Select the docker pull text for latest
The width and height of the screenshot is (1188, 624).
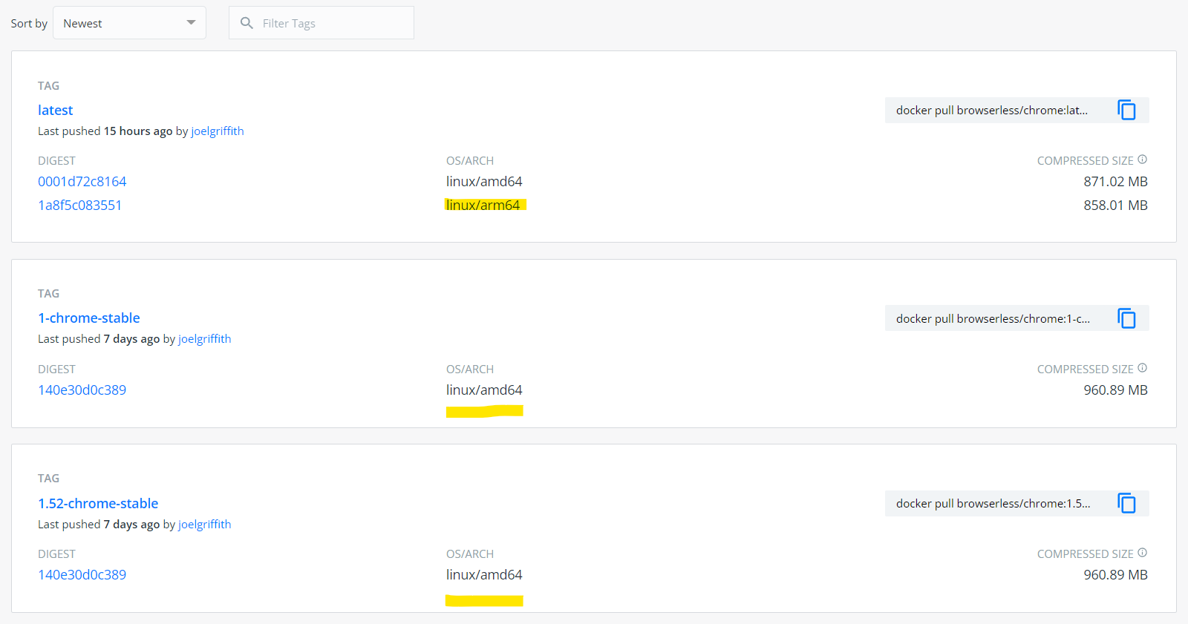coord(991,110)
